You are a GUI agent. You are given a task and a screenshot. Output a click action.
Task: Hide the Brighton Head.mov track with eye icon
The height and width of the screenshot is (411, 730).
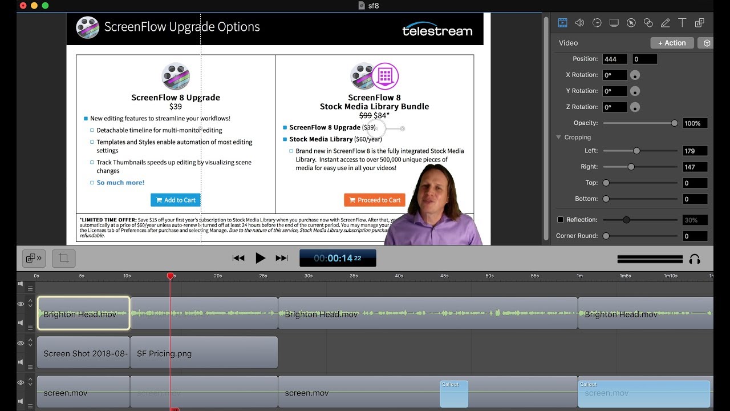21,304
